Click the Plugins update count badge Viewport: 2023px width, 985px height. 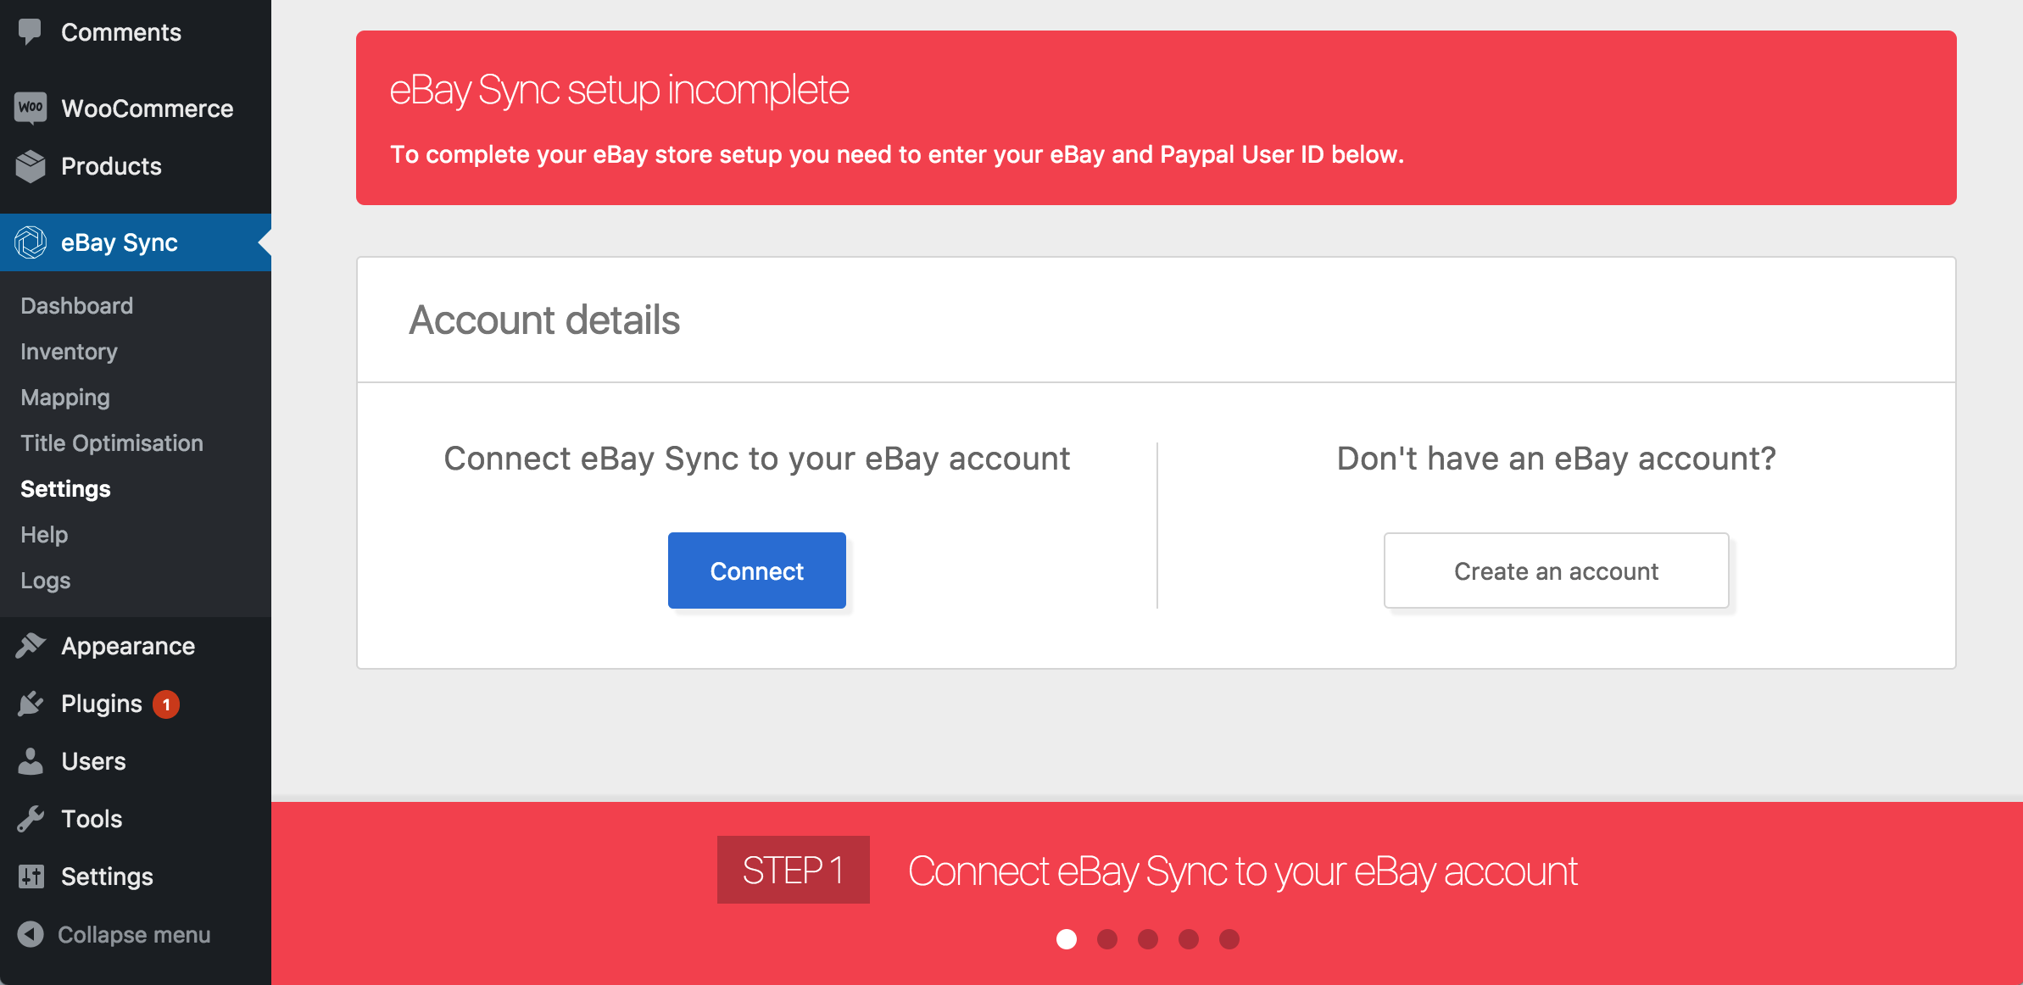tap(166, 703)
